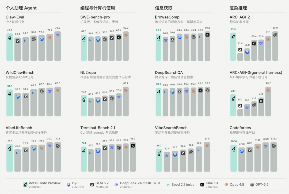Click the DeepSeek-v4-flash-0731 whale legend icon
Viewport: 289px width, 194px height.
coord(116,185)
